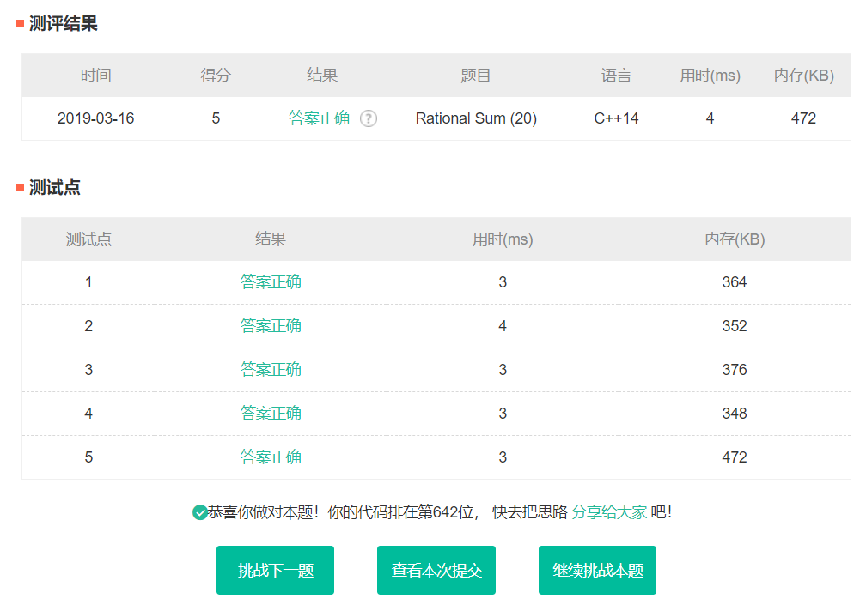Viewport: 866px width, 611px height.
Task: Click the 472 memory value in the summary row
Action: tap(803, 118)
